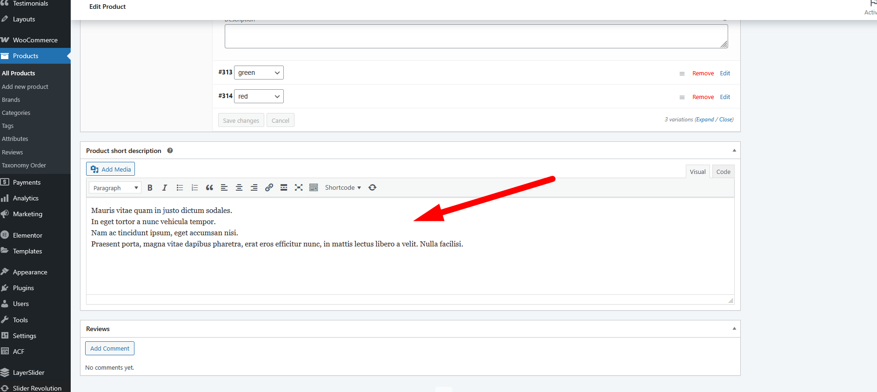The image size is (877, 392).
Task: Insert Read More tag
Action: click(284, 188)
